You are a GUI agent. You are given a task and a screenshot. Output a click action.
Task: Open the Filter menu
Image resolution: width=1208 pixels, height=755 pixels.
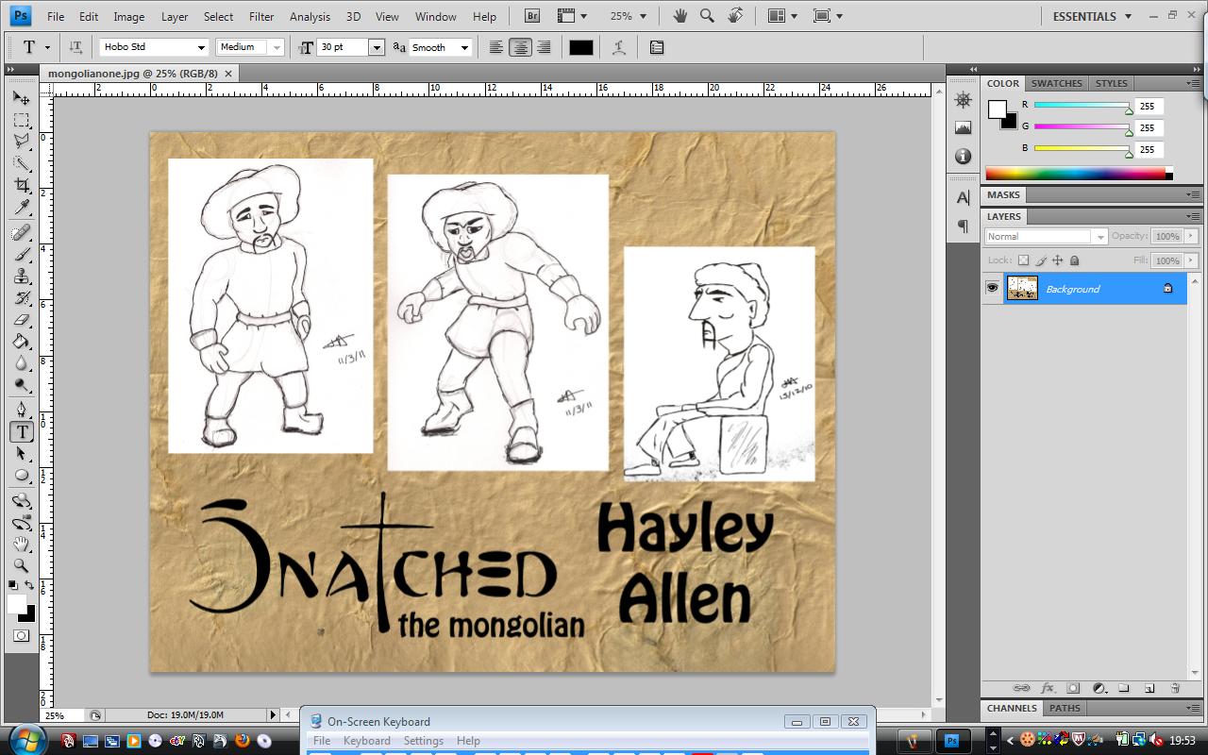260,16
